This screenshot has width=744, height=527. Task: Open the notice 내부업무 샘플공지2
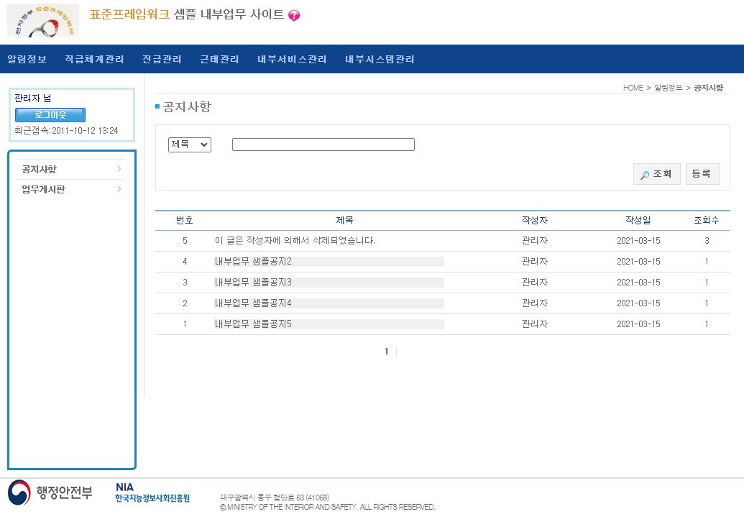point(253,262)
